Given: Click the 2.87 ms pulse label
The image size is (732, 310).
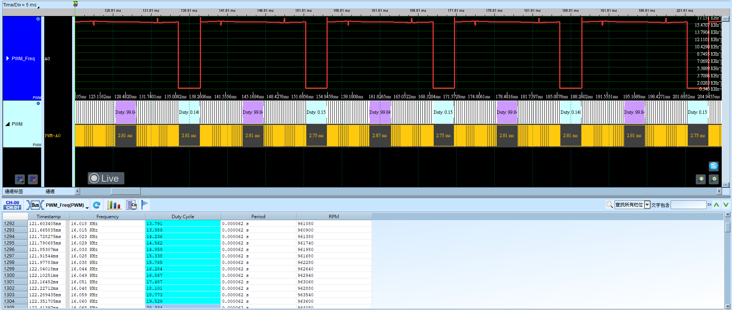Looking at the screenshot, I should click(380, 136).
